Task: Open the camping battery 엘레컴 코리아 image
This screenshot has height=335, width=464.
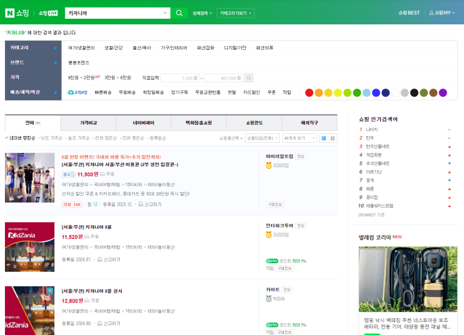Action: tap(408, 279)
